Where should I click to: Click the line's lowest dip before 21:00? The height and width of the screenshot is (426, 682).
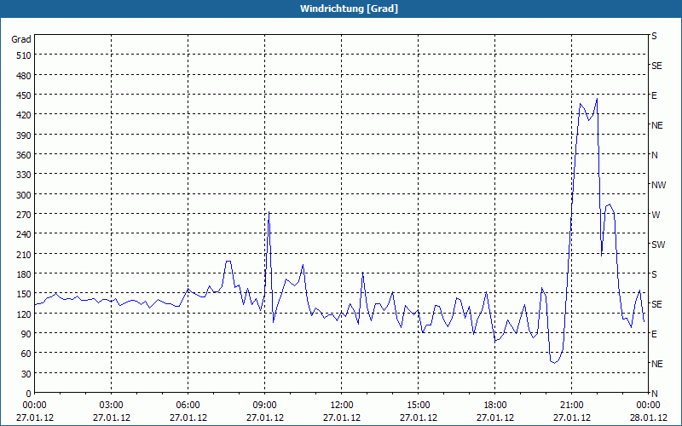tap(554, 363)
